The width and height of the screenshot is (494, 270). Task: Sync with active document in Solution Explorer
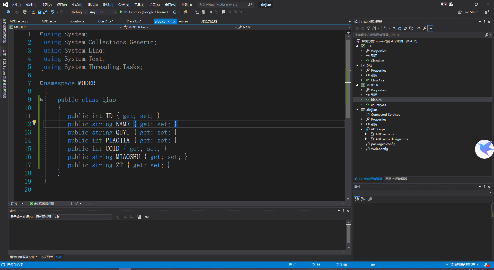click(394, 28)
